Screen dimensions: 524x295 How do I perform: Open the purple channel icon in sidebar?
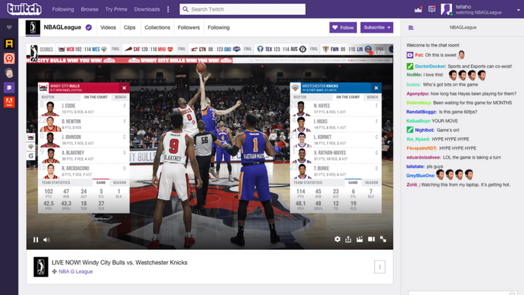tap(9, 88)
